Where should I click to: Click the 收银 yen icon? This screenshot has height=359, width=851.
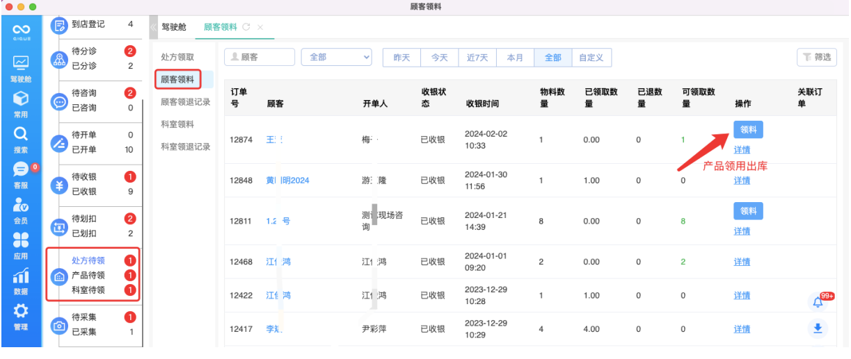click(x=60, y=185)
